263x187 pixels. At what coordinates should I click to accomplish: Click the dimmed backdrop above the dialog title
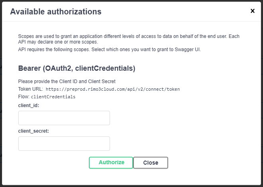click(131, 1)
